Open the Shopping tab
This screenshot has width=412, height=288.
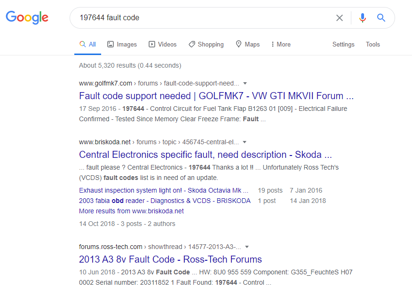pos(206,44)
